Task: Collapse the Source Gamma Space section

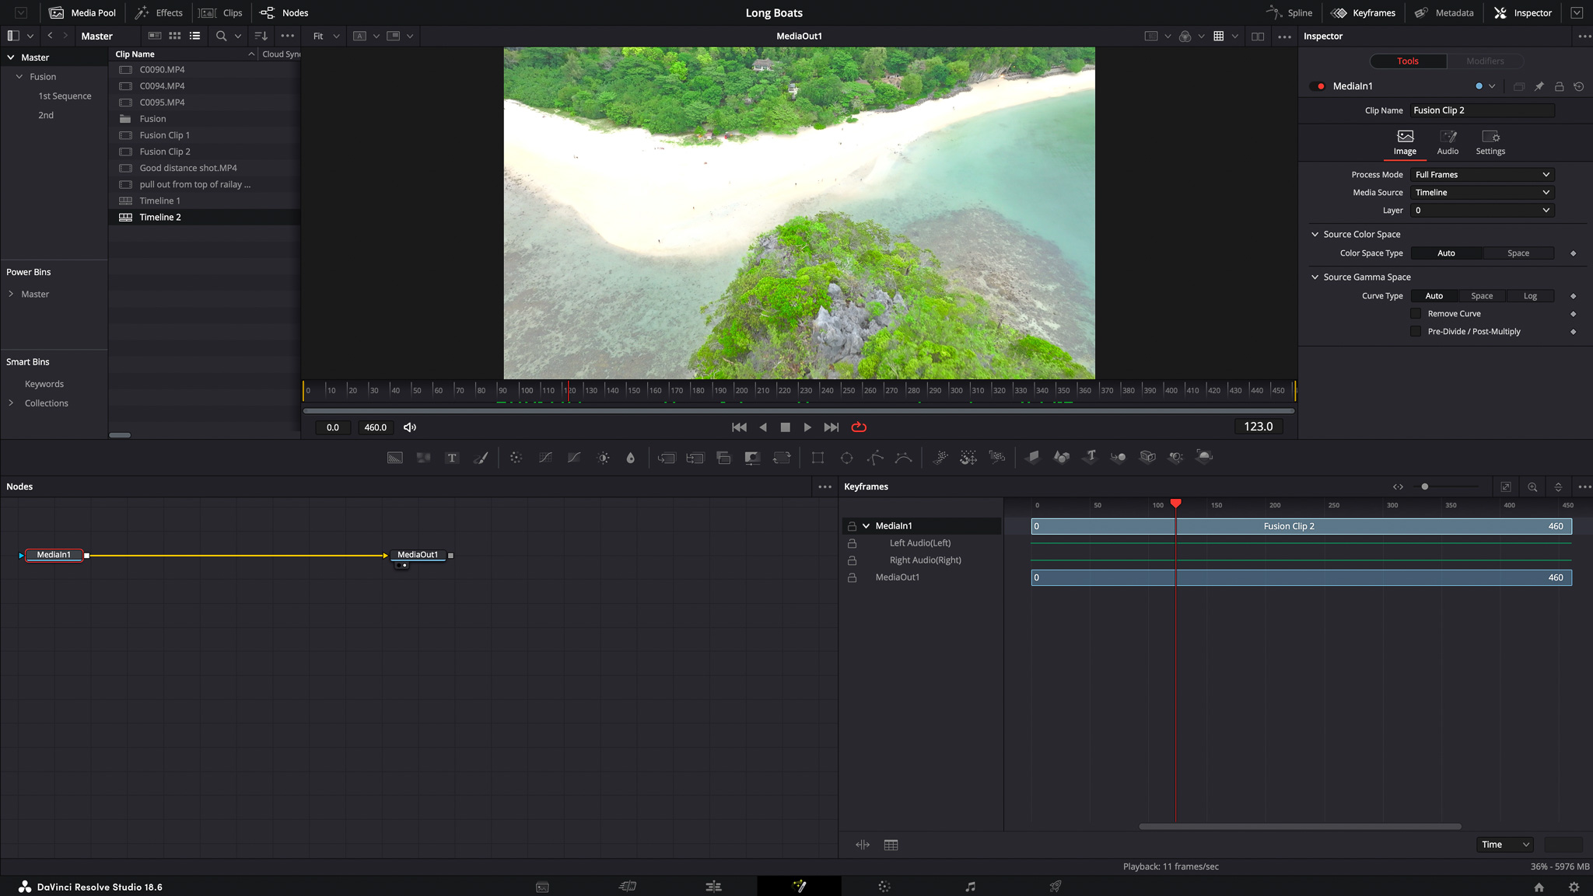Action: 1315,277
